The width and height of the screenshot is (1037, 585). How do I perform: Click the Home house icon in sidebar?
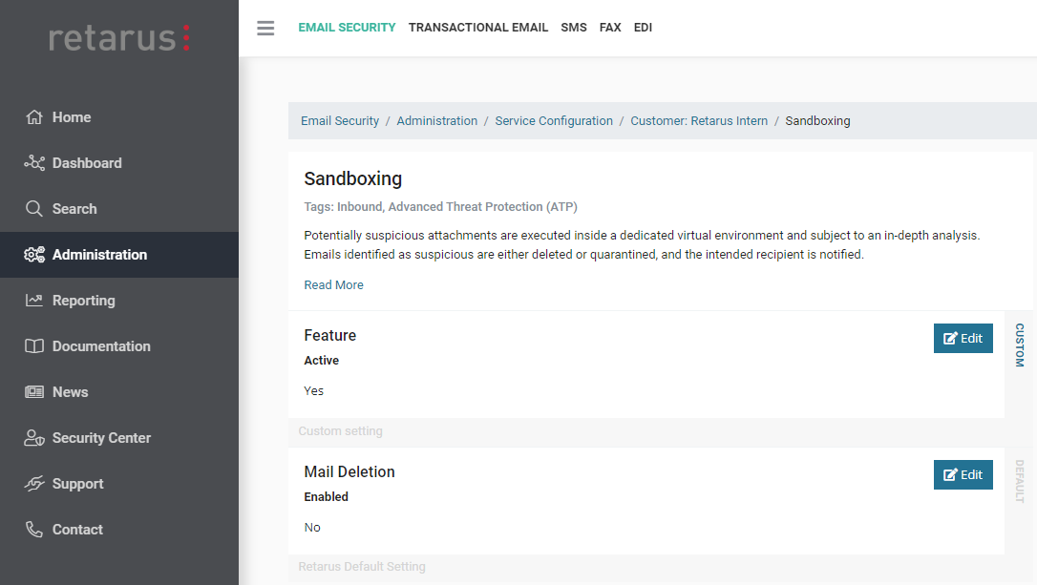tap(34, 117)
